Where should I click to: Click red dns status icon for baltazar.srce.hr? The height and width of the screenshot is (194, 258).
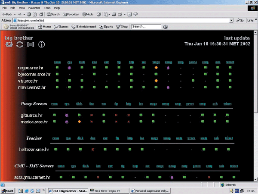click(92, 149)
